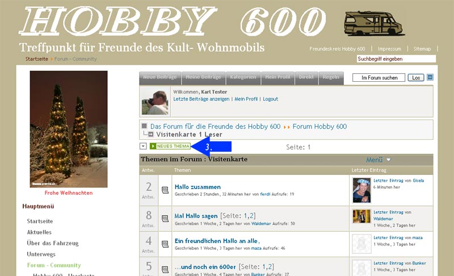Start a new topic with Neues Thema
The image size is (454, 276).
(170, 147)
